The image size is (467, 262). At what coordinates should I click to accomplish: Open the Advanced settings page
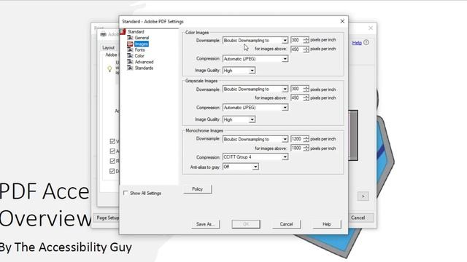click(144, 62)
